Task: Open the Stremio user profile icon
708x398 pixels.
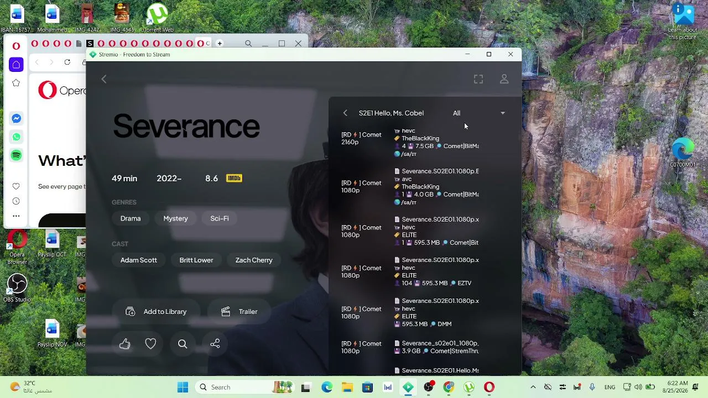Action: [504, 79]
